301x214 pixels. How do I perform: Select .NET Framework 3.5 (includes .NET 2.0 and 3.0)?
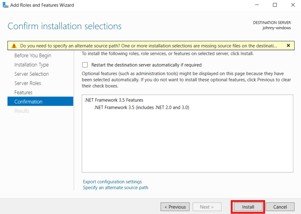coord(142,107)
